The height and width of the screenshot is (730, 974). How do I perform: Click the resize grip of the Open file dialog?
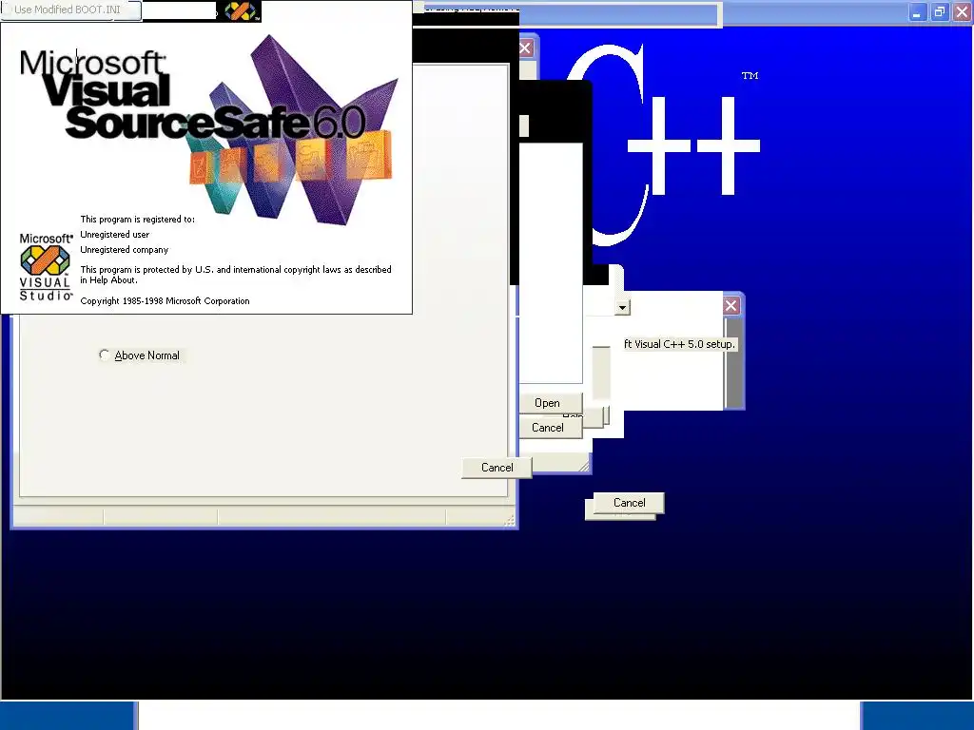(584, 466)
